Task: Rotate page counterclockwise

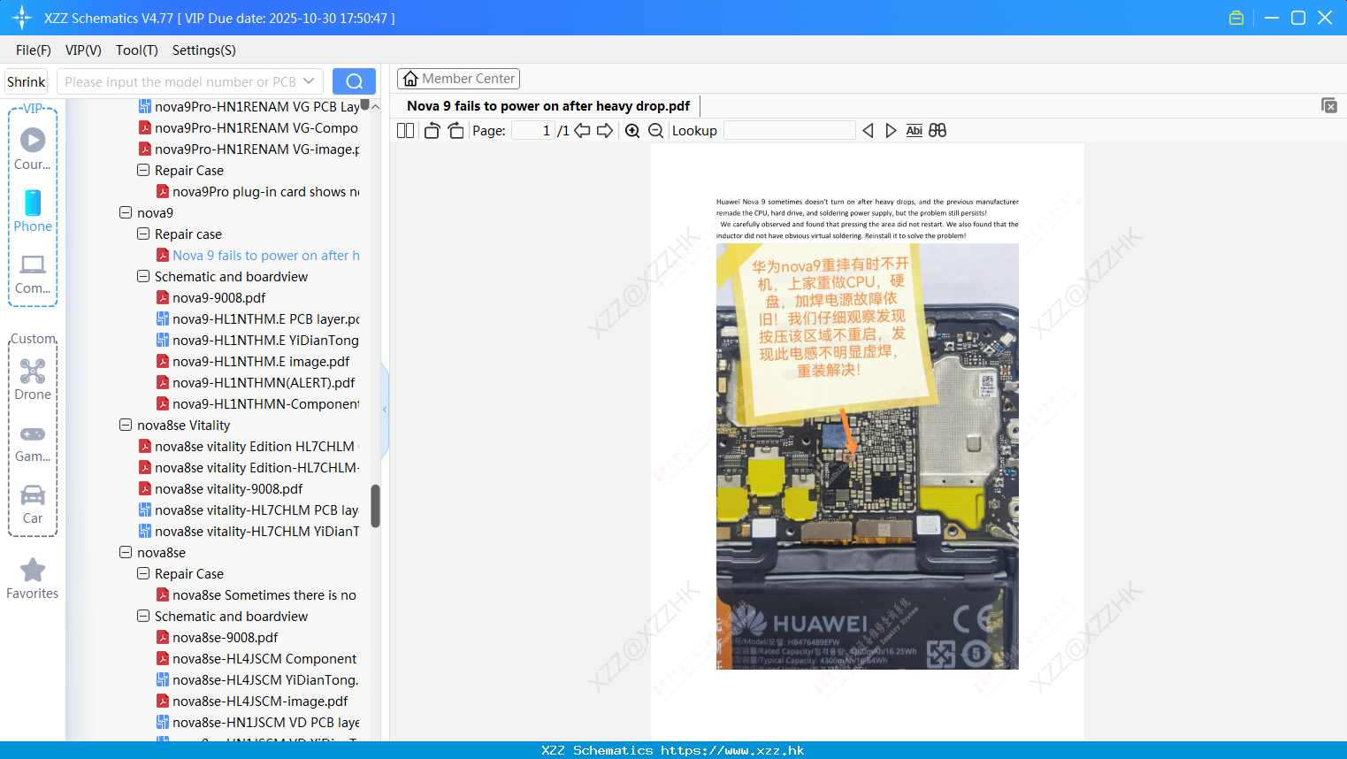Action: pos(432,131)
